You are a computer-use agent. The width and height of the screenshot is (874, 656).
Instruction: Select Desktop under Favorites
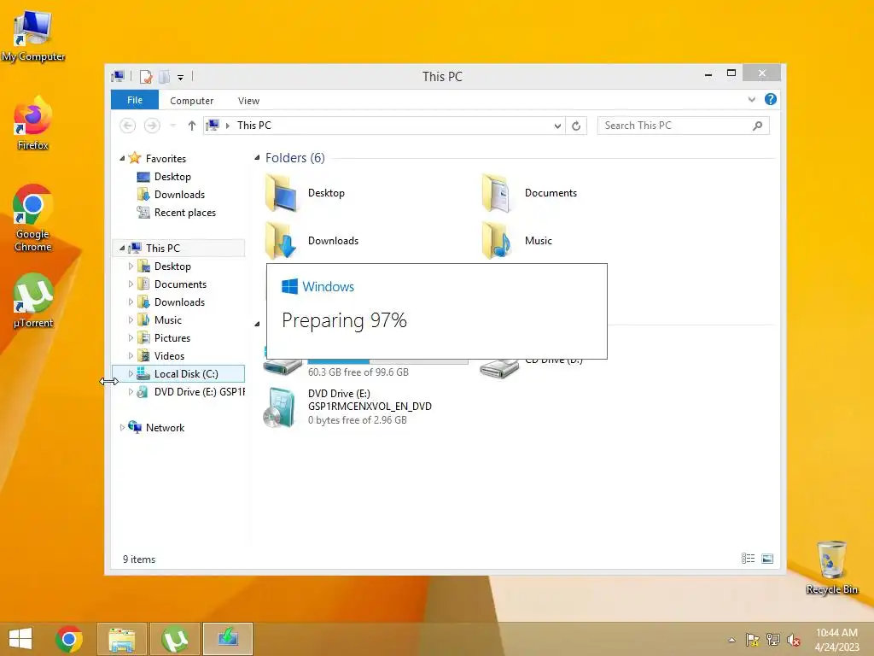coord(172,177)
